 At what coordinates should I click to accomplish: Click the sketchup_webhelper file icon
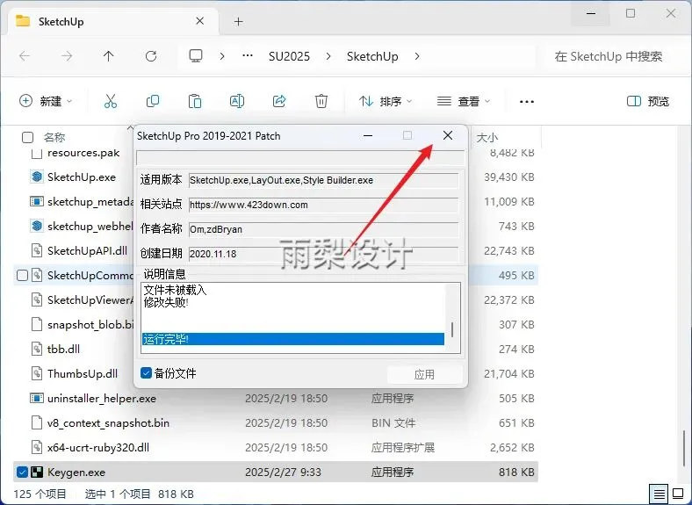click(x=37, y=226)
